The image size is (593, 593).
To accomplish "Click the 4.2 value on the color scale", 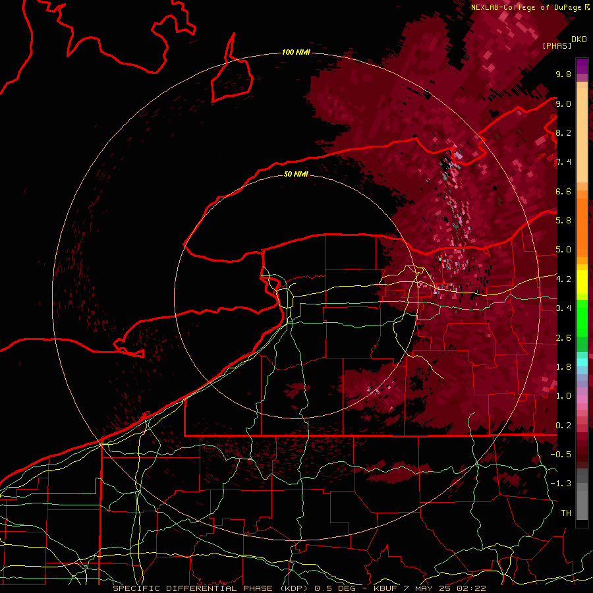I will 563,279.
